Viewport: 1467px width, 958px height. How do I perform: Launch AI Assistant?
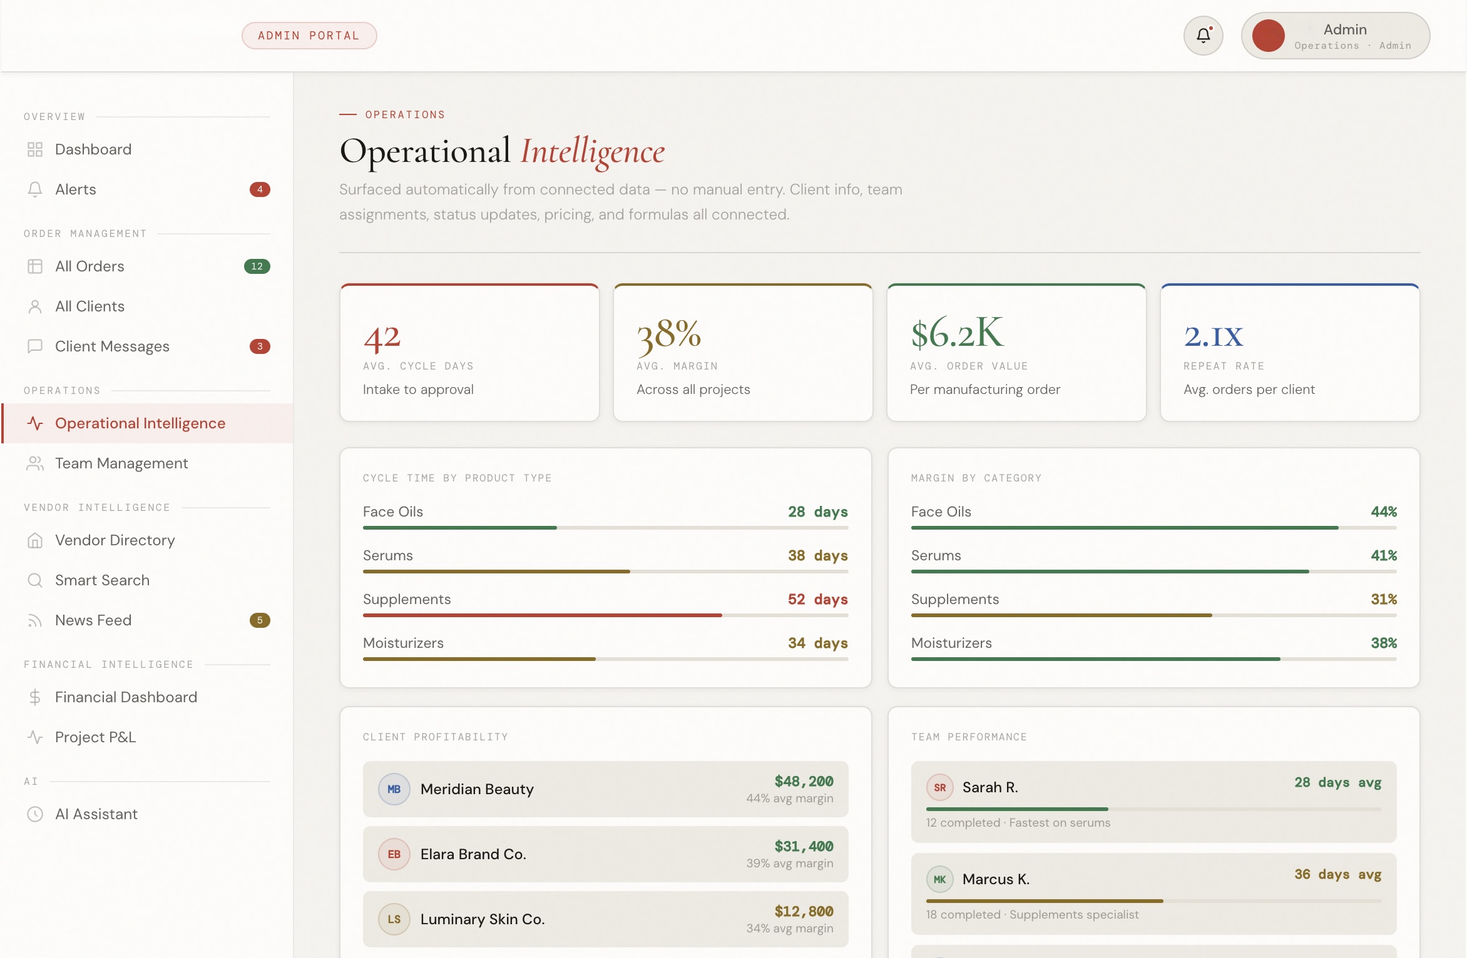click(x=148, y=814)
